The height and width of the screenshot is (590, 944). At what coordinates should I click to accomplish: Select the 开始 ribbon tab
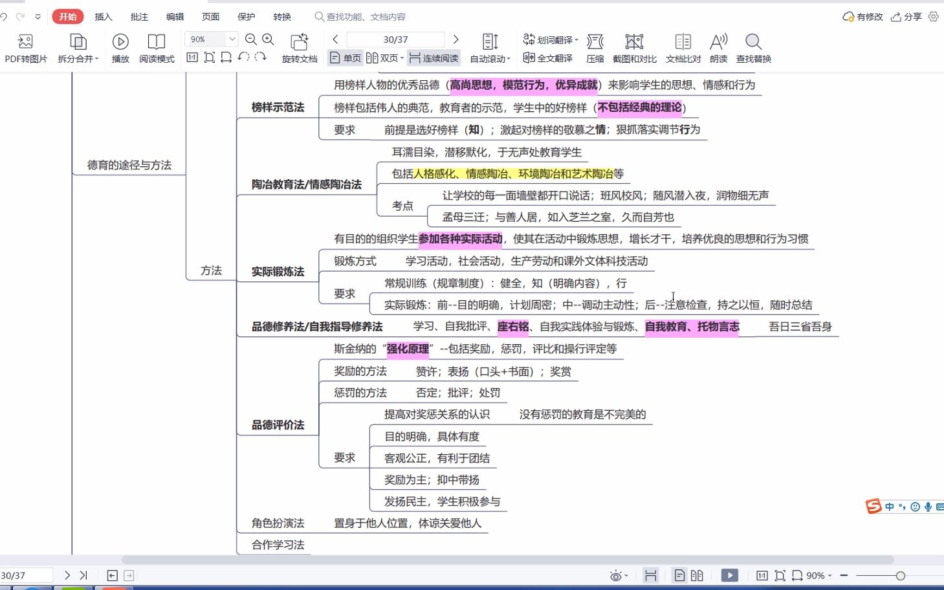click(68, 17)
